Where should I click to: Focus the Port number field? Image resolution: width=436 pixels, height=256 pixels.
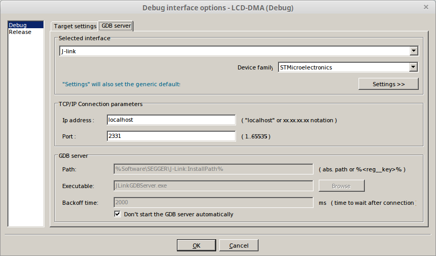coord(171,136)
